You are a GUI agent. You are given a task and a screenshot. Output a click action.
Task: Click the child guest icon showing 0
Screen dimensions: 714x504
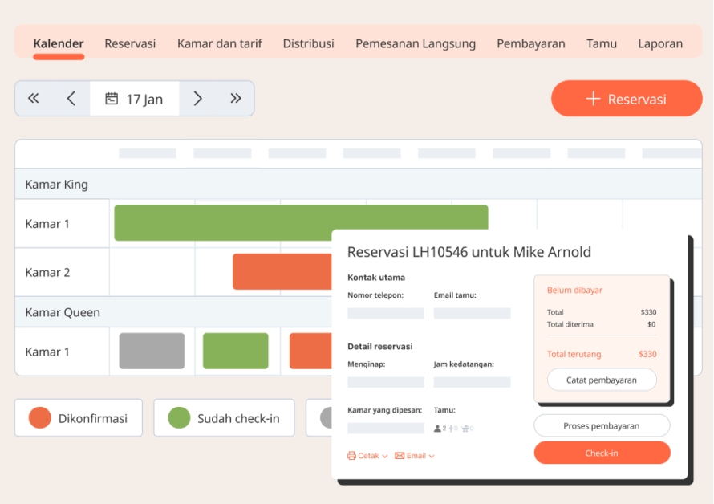coord(452,428)
